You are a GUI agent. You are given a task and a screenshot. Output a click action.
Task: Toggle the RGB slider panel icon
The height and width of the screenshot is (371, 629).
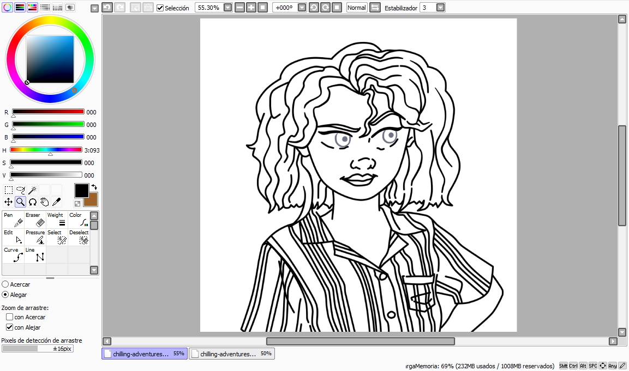coord(20,7)
